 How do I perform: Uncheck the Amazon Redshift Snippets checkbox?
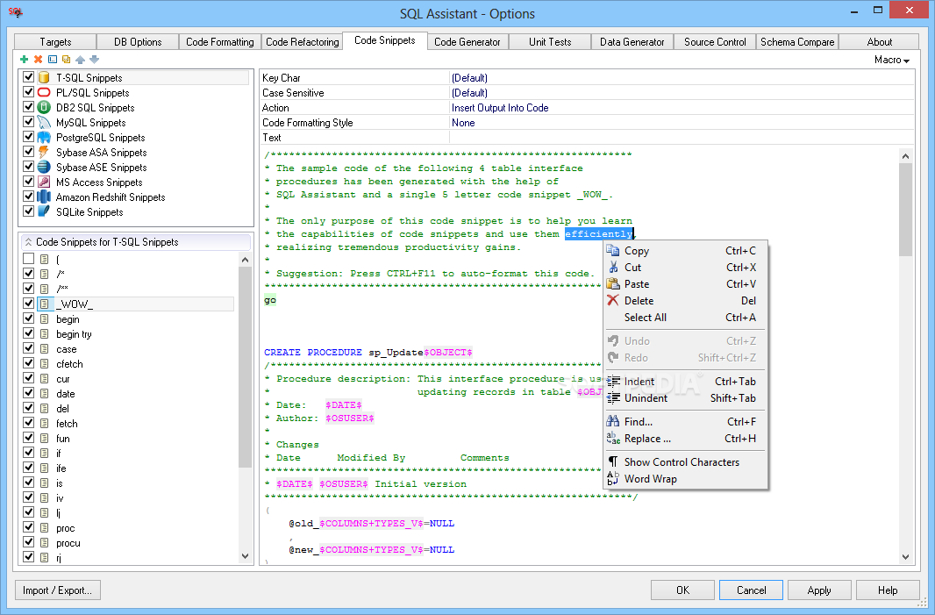28,197
